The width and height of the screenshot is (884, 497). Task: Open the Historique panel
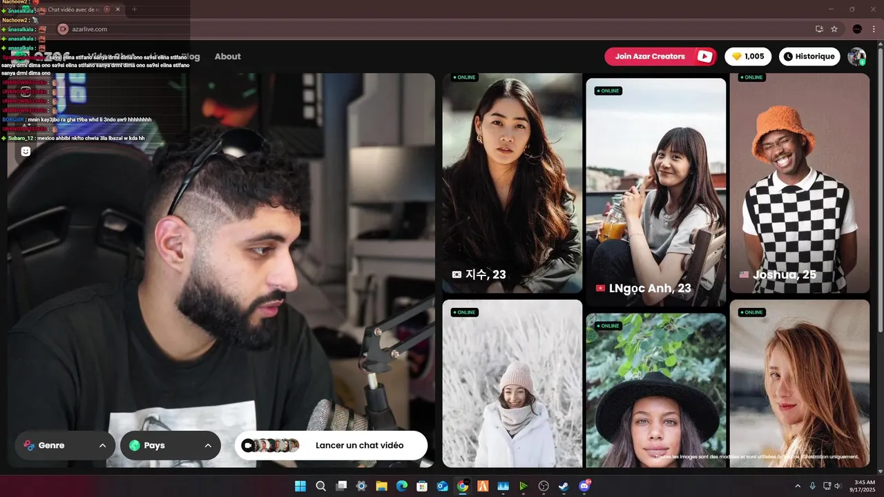point(809,57)
